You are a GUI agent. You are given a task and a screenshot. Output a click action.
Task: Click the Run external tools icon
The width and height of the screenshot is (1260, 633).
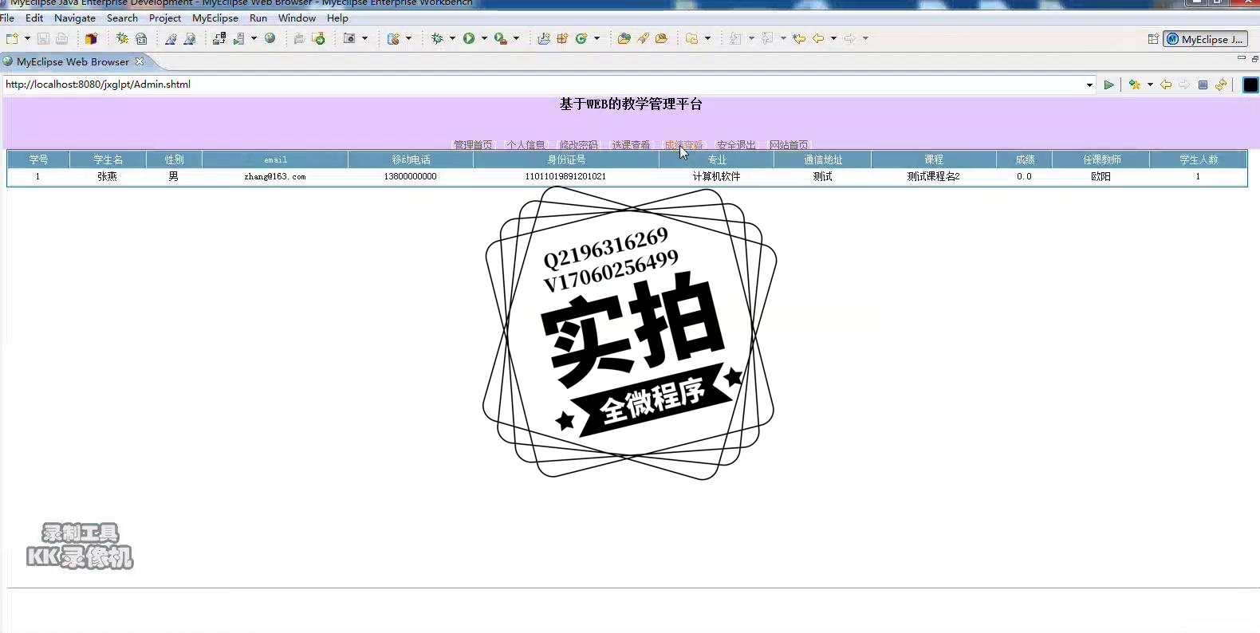[x=501, y=38]
